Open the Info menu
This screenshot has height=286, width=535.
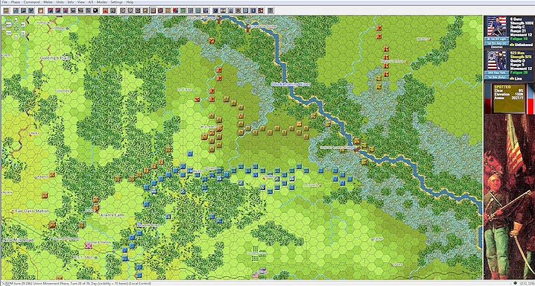click(x=70, y=2)
